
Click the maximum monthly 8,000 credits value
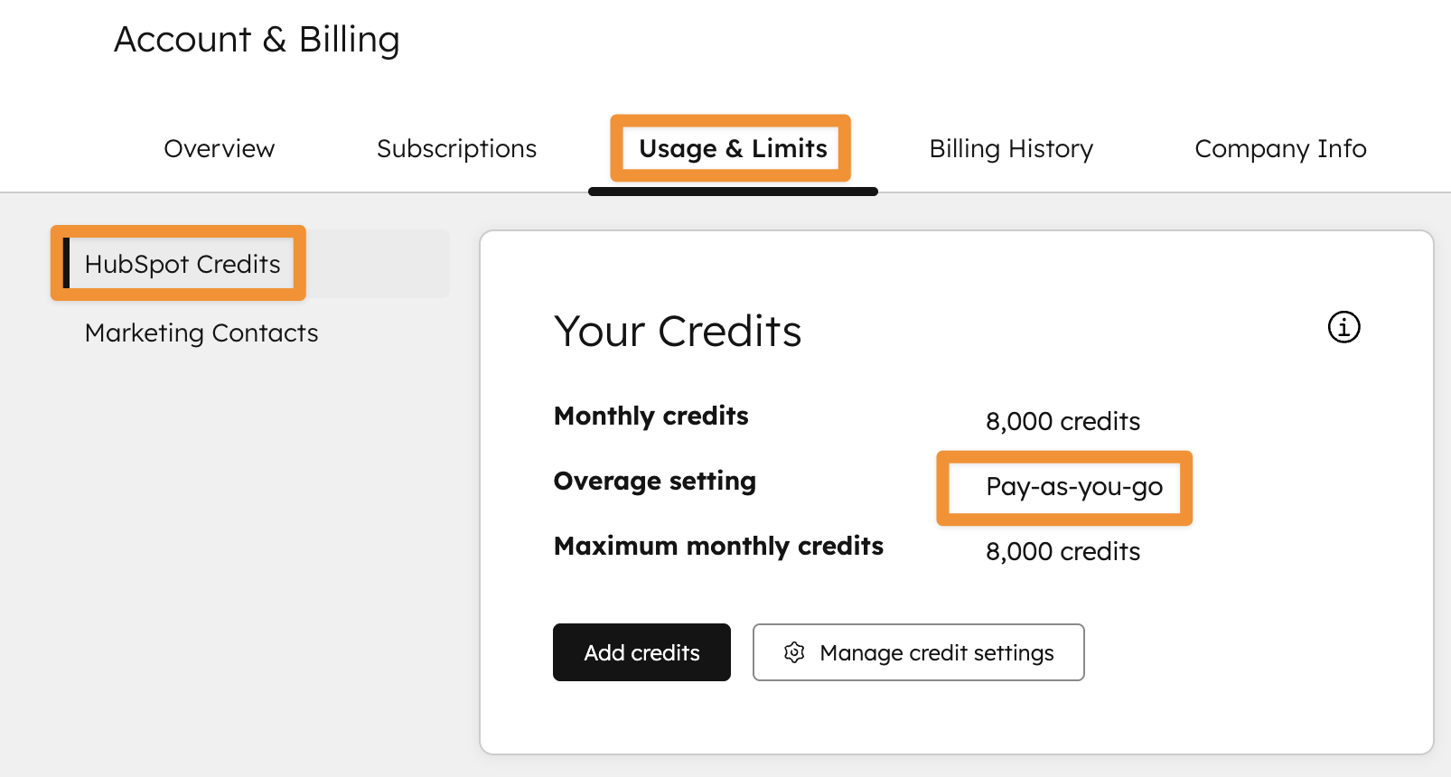click(1063, 551)
